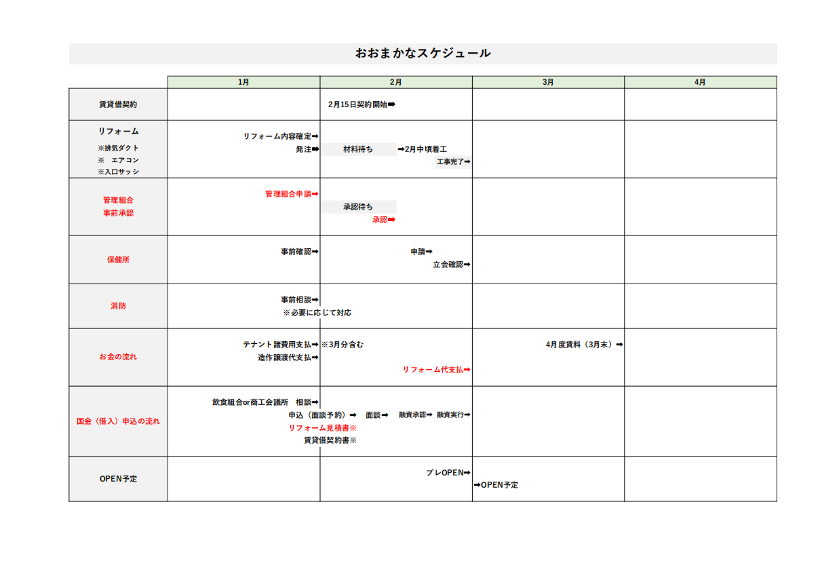Select the 2月 column header

tap(396, 82)
